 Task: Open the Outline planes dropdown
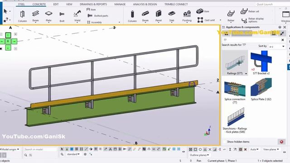click(x=199, y=155)
